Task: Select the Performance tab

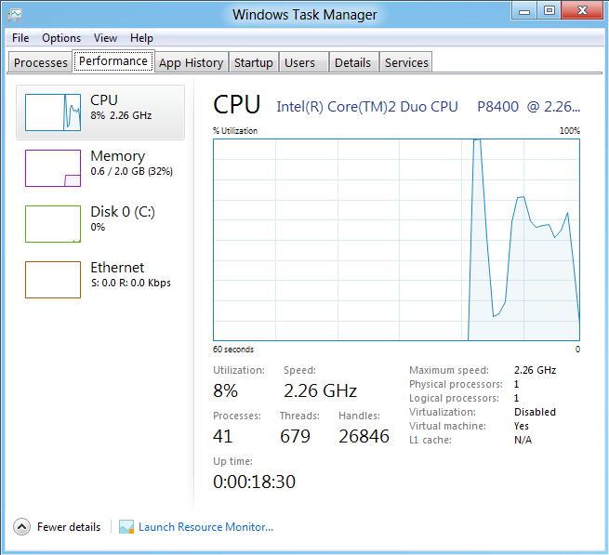Action: click(x=113, y=61)
